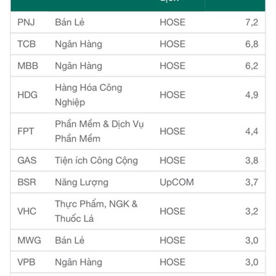Image resolution: width=276 pixels, height=276 pixels.
Task: Click the 'Hàng Hóa Công Nghiệp' sector
Action: click(88, 95)
